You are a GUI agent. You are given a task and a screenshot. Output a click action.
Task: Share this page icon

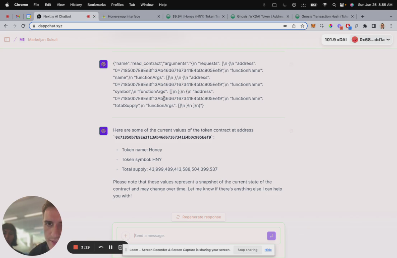coord(294,26)
